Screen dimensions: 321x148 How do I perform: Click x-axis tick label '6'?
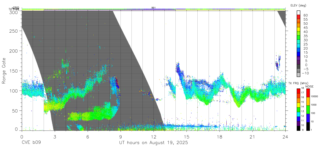click(88, 137)
